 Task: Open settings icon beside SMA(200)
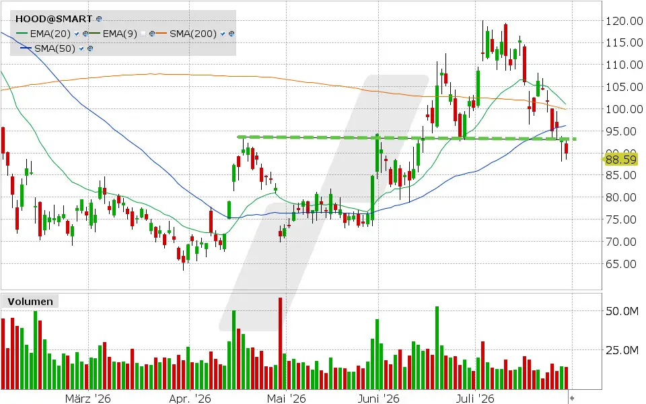tap(231, 34)
